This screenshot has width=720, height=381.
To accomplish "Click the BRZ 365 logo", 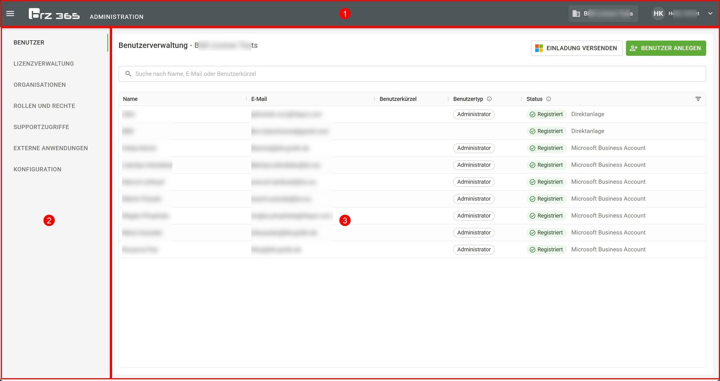I will click(x=54, y=14).
